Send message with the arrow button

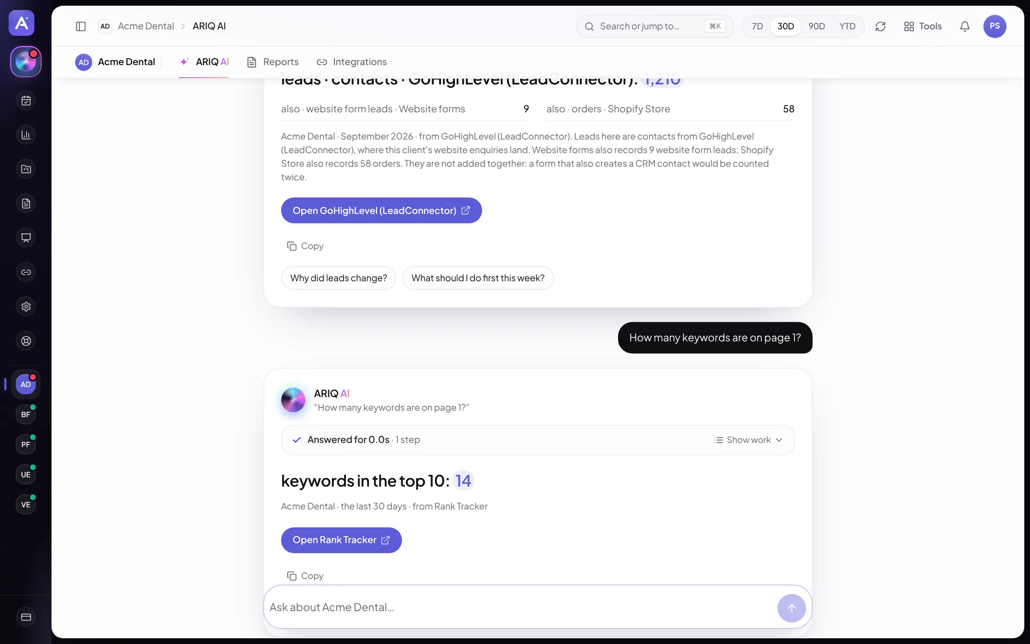coord(791,608)
